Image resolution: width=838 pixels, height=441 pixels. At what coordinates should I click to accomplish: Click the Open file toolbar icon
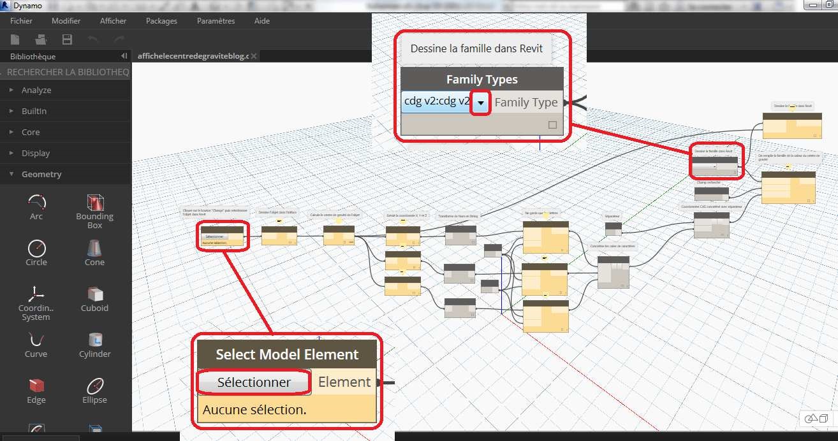point(41,40)
